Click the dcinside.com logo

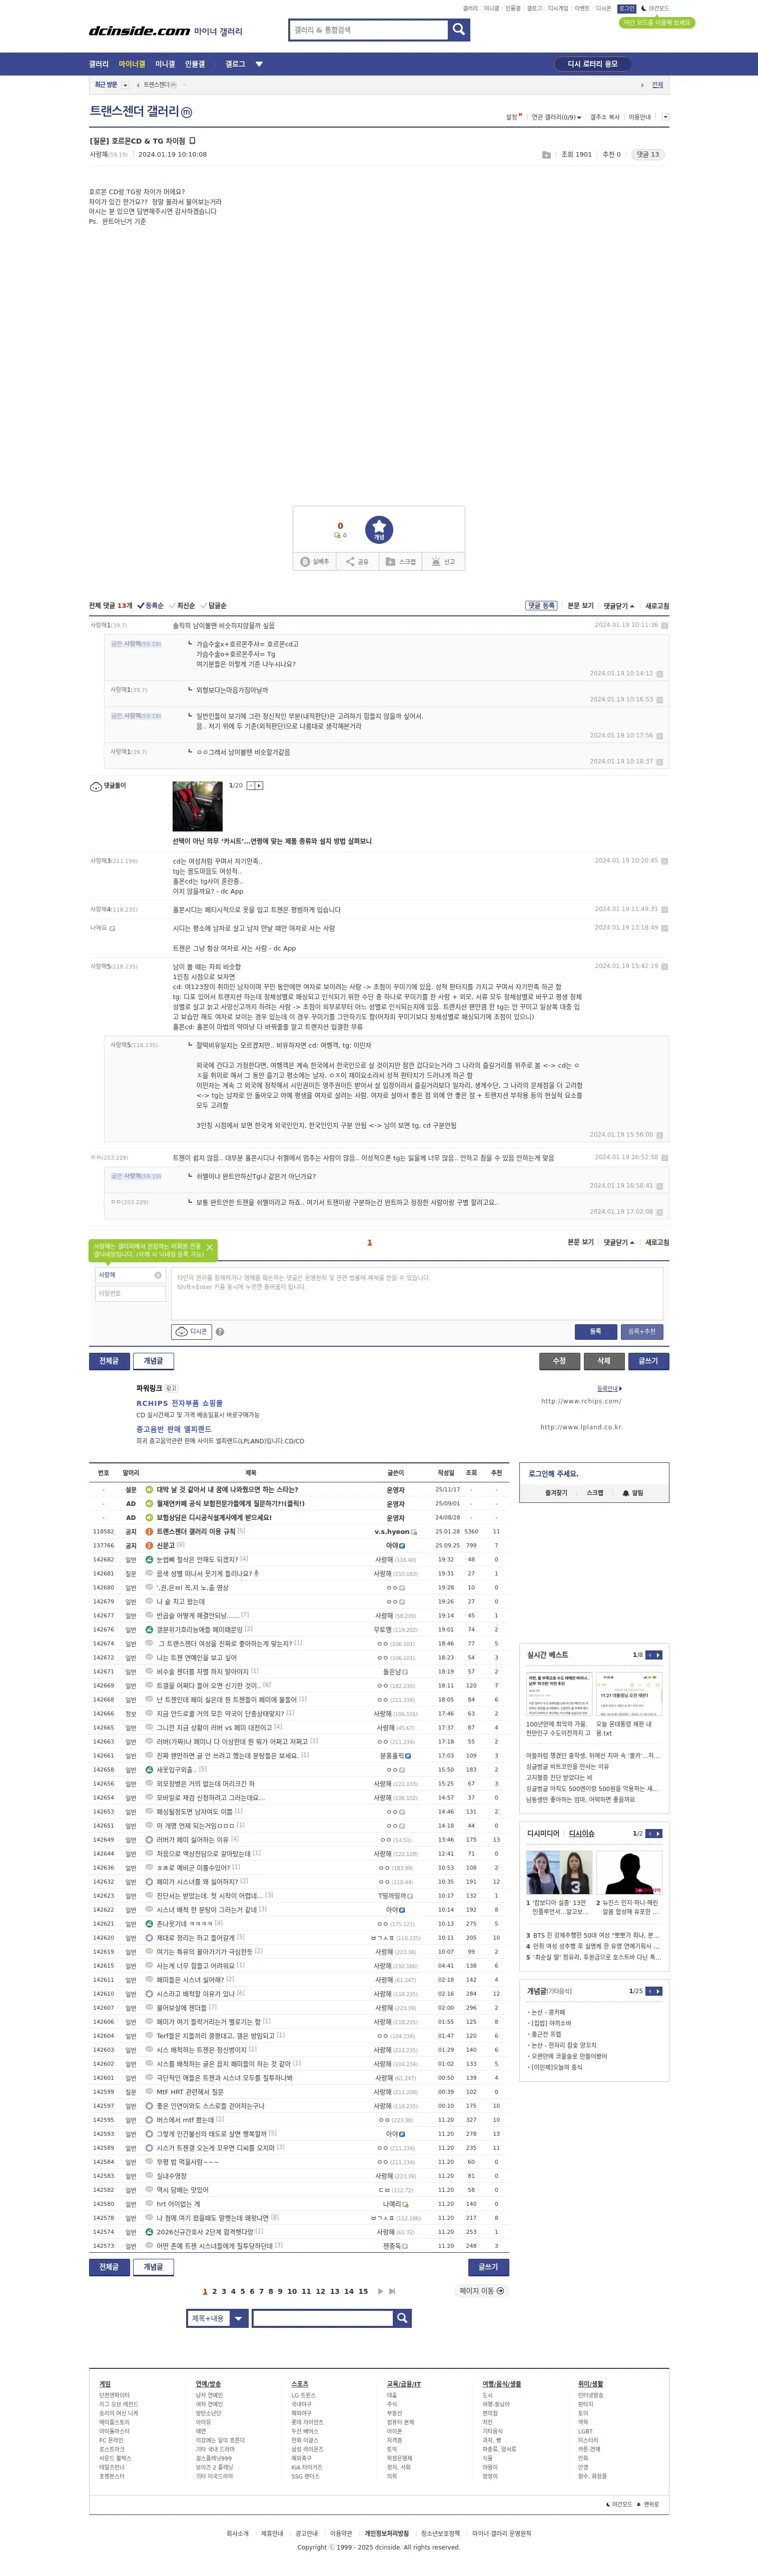[x=139, y=31]
